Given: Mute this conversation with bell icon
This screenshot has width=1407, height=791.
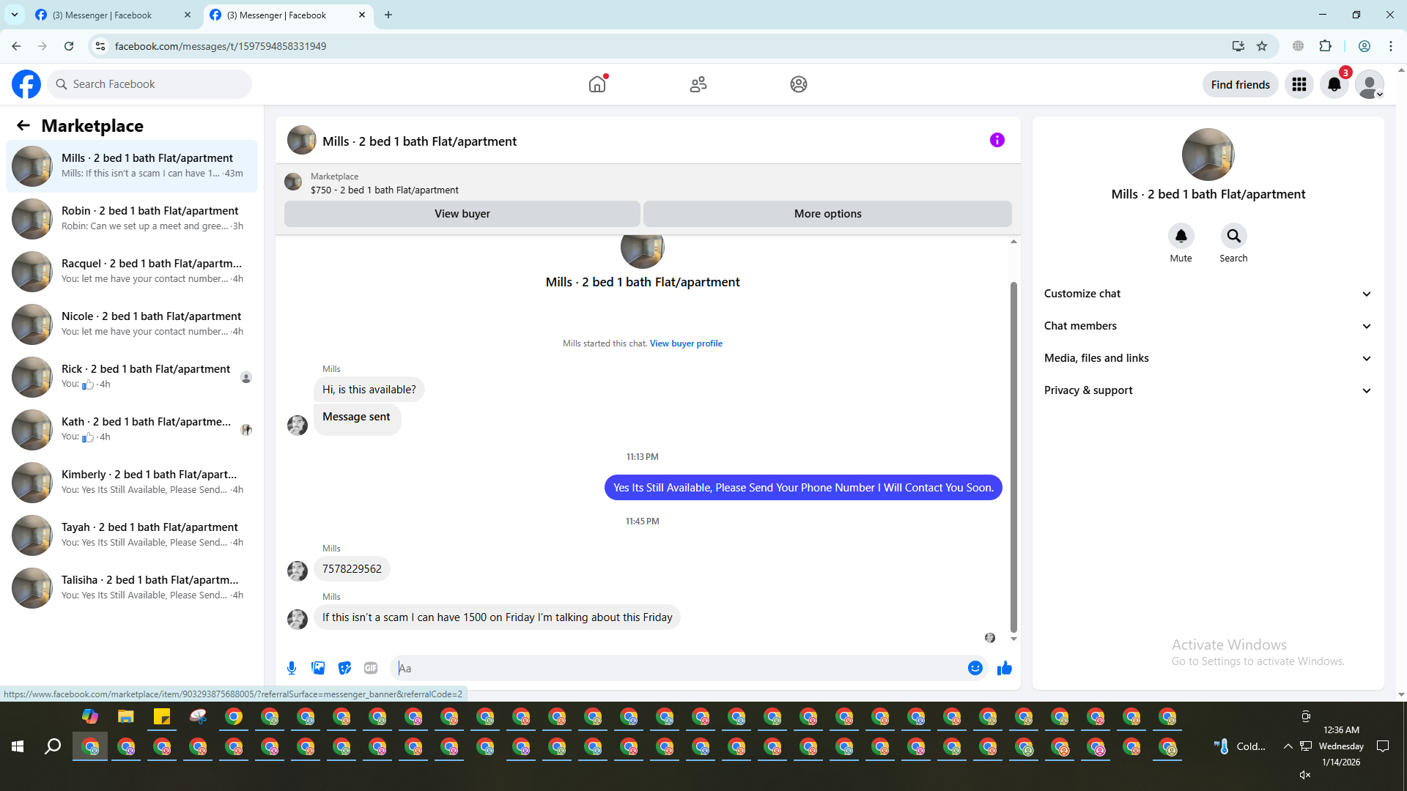Looking at the screenshot, I should point(1181,236).
